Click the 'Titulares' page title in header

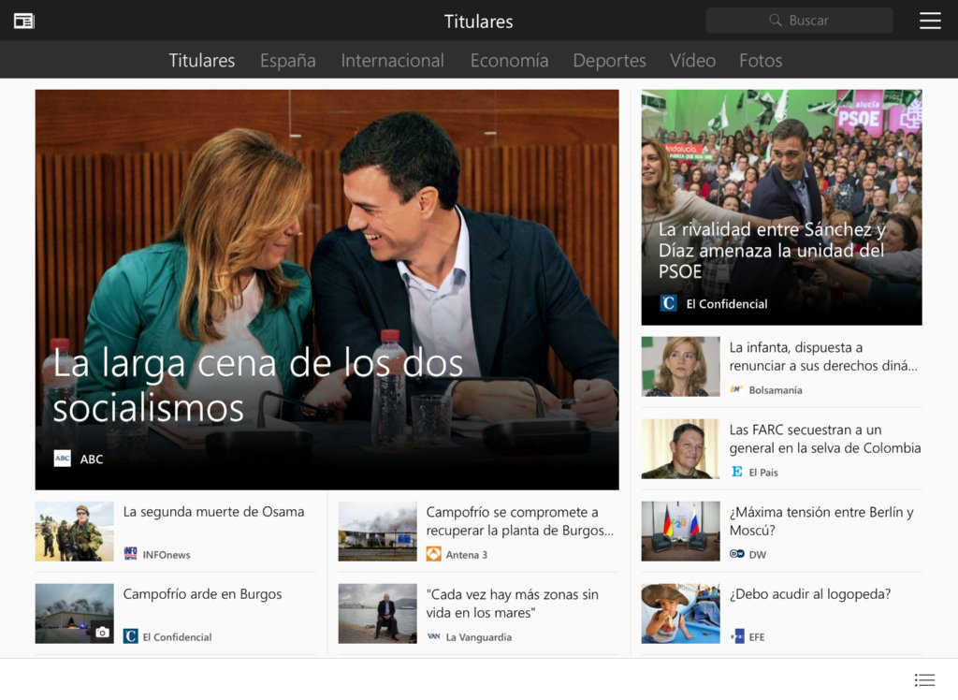click(x=478, y=22)
